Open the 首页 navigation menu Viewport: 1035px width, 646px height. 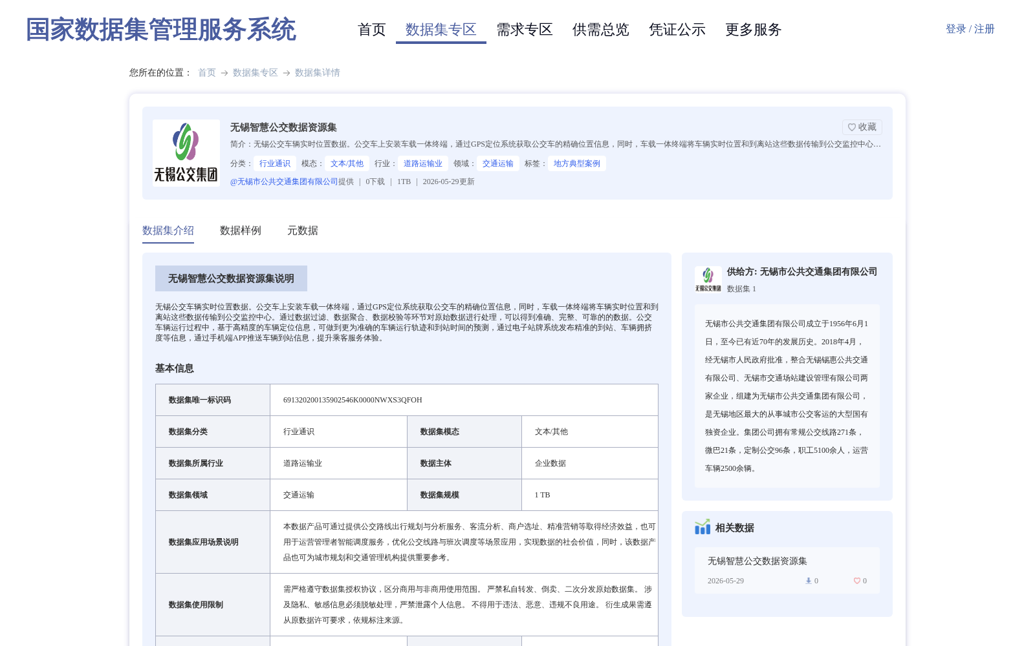[x=372, y=30]
